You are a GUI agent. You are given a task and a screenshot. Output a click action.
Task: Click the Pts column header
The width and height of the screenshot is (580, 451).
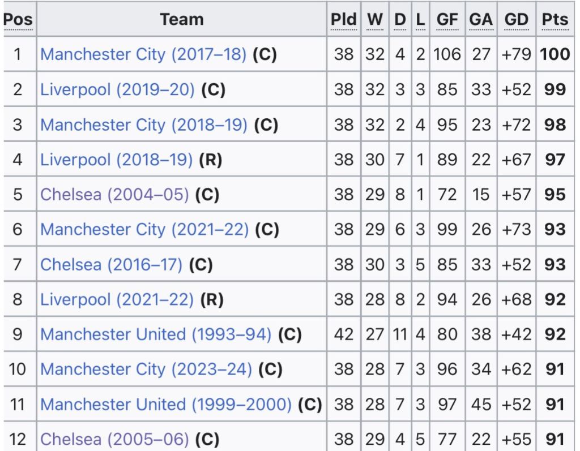(x=555, y=20)
